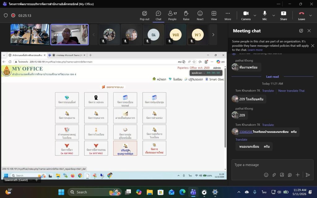Expand the Mic options dropdown arrow
Image resolution: width=317 pixels, height=198 pixels.
pos(274,15)
